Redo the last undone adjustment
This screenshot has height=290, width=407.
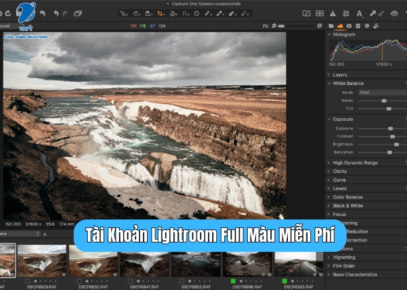pyautogui.click(x=65, y=13)
